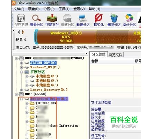The image size is (152, 139).
Task: Select 本地磁盘(G:) in the tree
Action: pyautogui.click(x=47, y=85)
